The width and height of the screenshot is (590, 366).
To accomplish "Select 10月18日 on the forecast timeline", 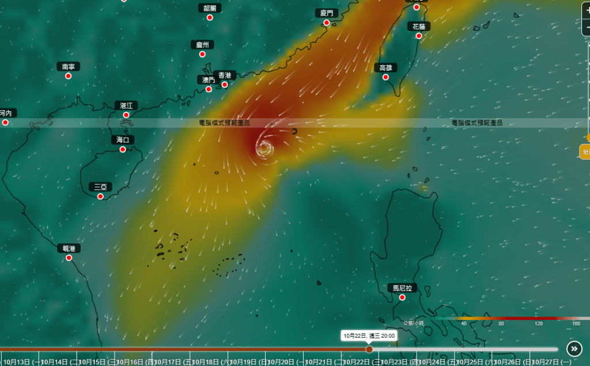I will pyautogui.click(x=206, y=361).
